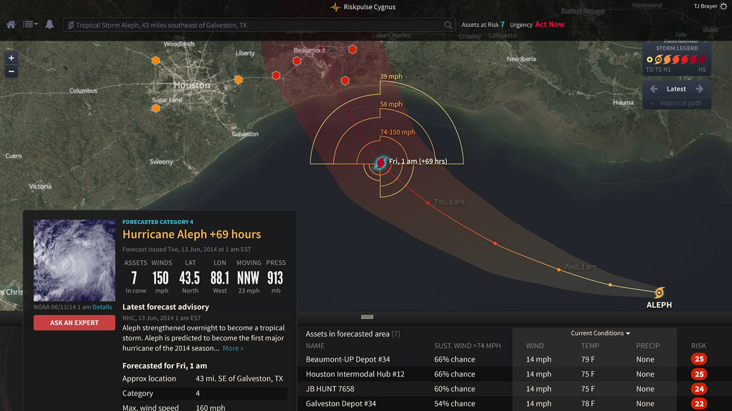Viewport: 732px width, 411px height.
Task: Click orange asset hexagon east of Houston
Action: [x=238, y=79]
